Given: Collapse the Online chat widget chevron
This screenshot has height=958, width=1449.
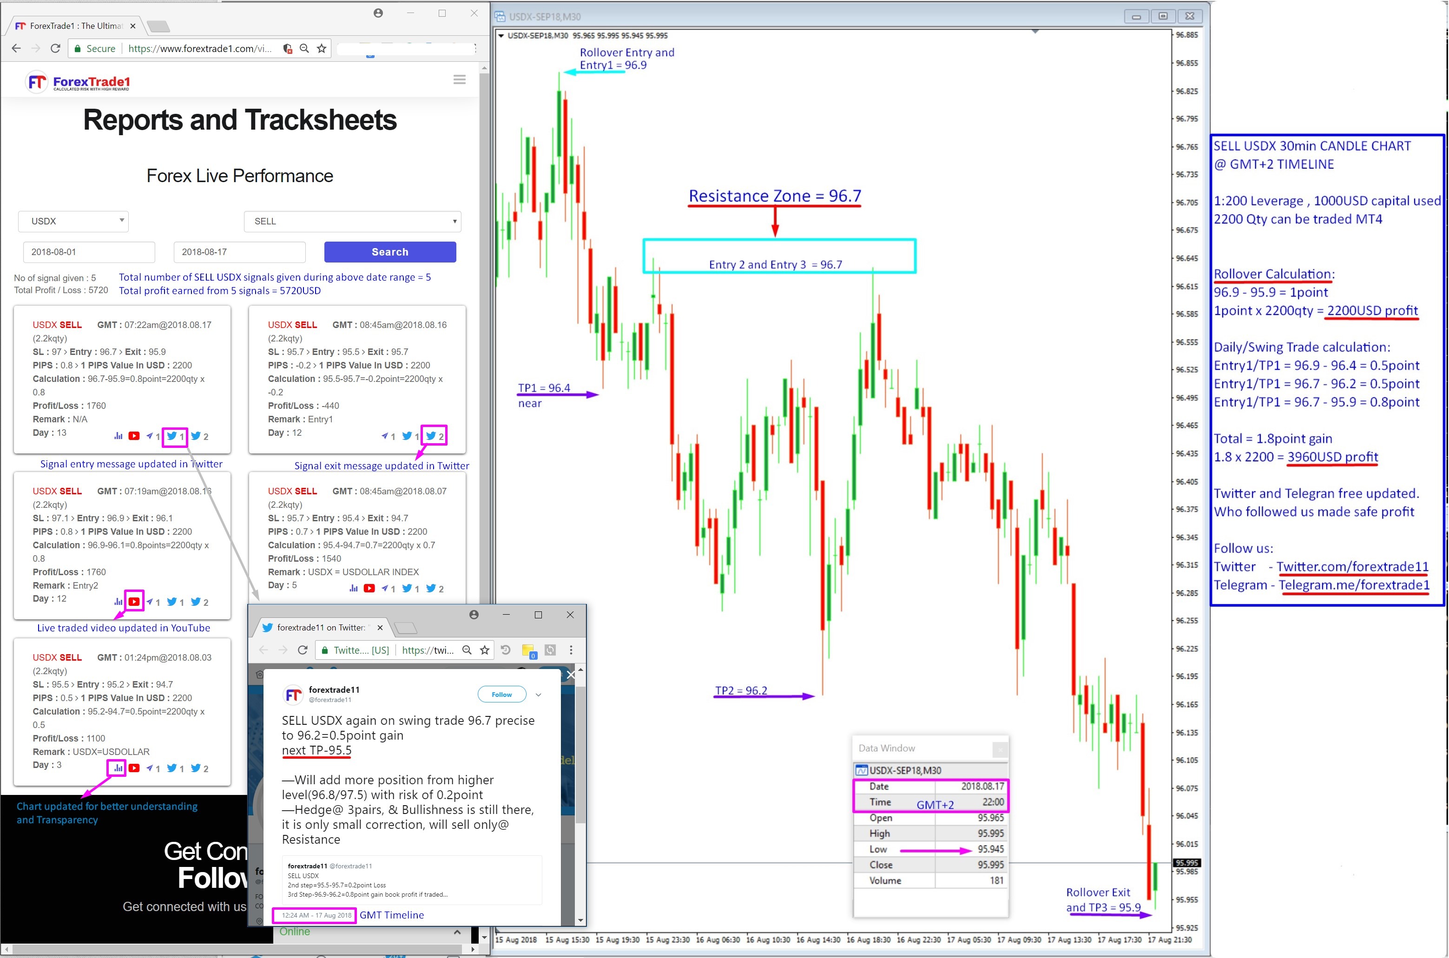Looking at the screenshot, I should 457,932.
